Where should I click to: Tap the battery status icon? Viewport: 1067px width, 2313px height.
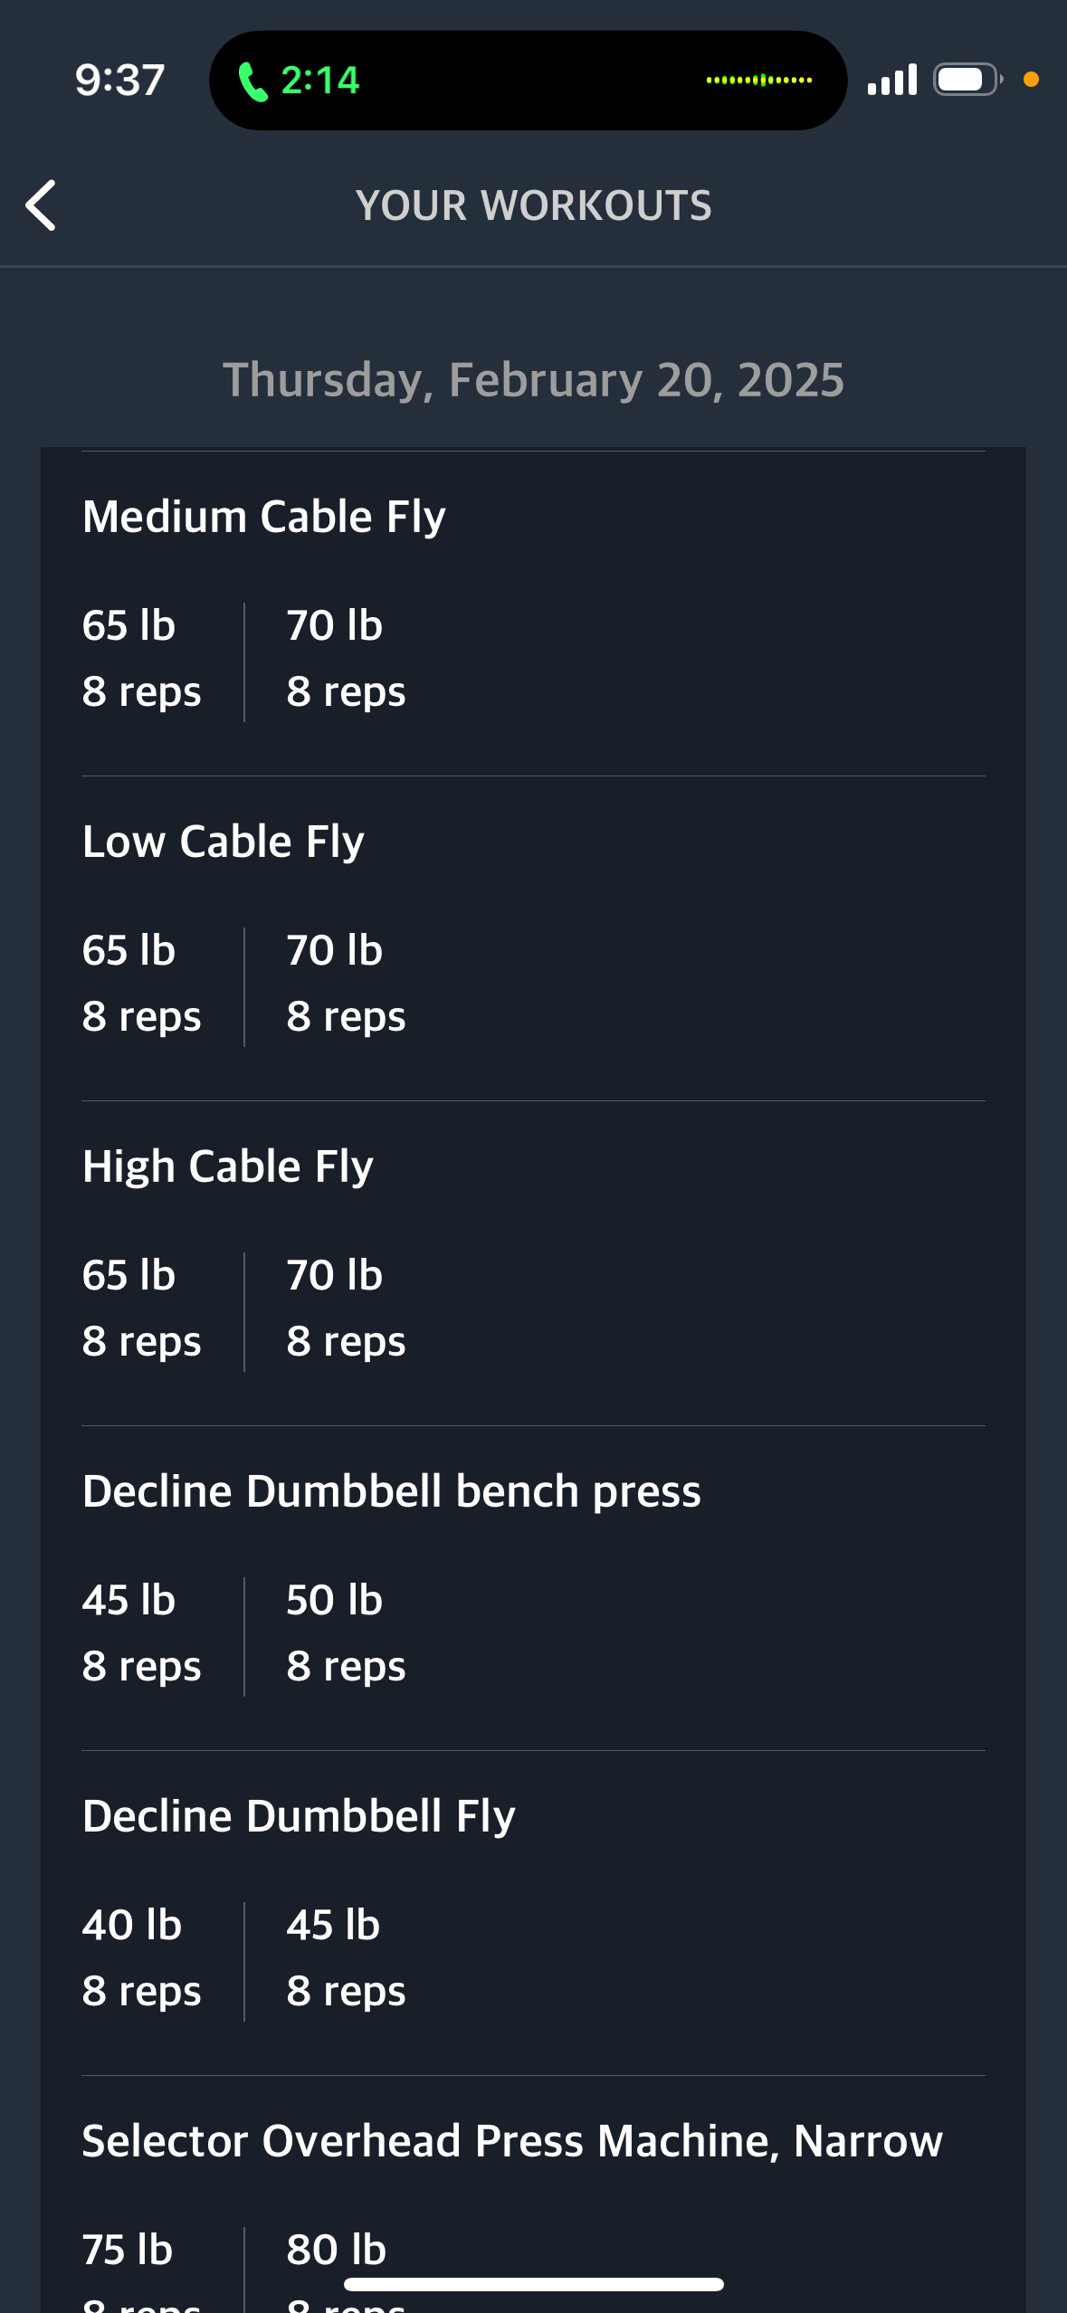click(x=967, y=80)
